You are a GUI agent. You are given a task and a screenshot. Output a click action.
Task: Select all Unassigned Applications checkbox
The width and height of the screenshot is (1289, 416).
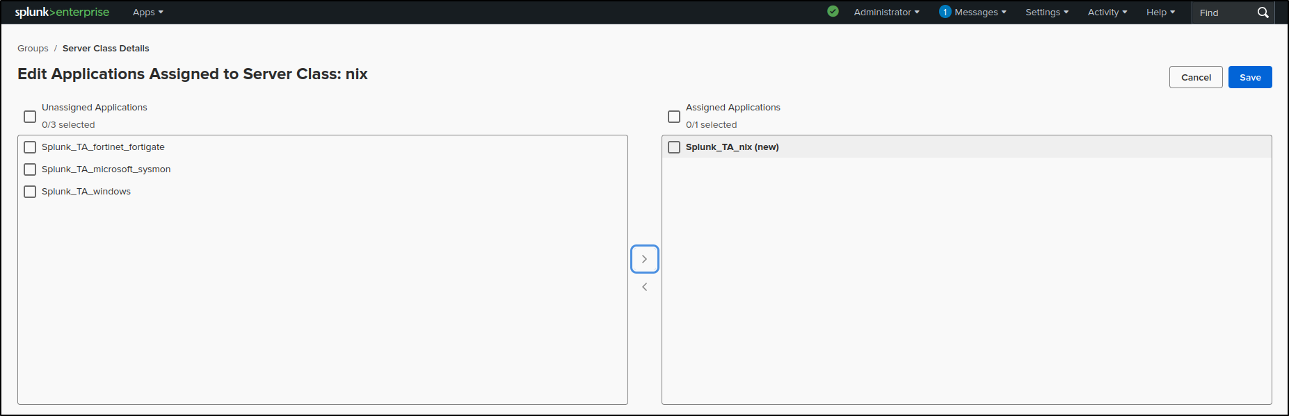coord(30,117)
